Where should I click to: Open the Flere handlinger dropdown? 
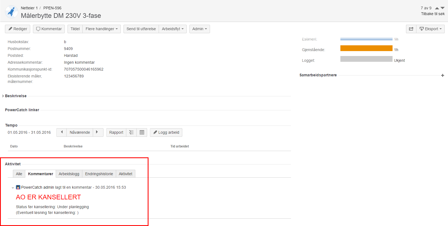pos(102,29)
